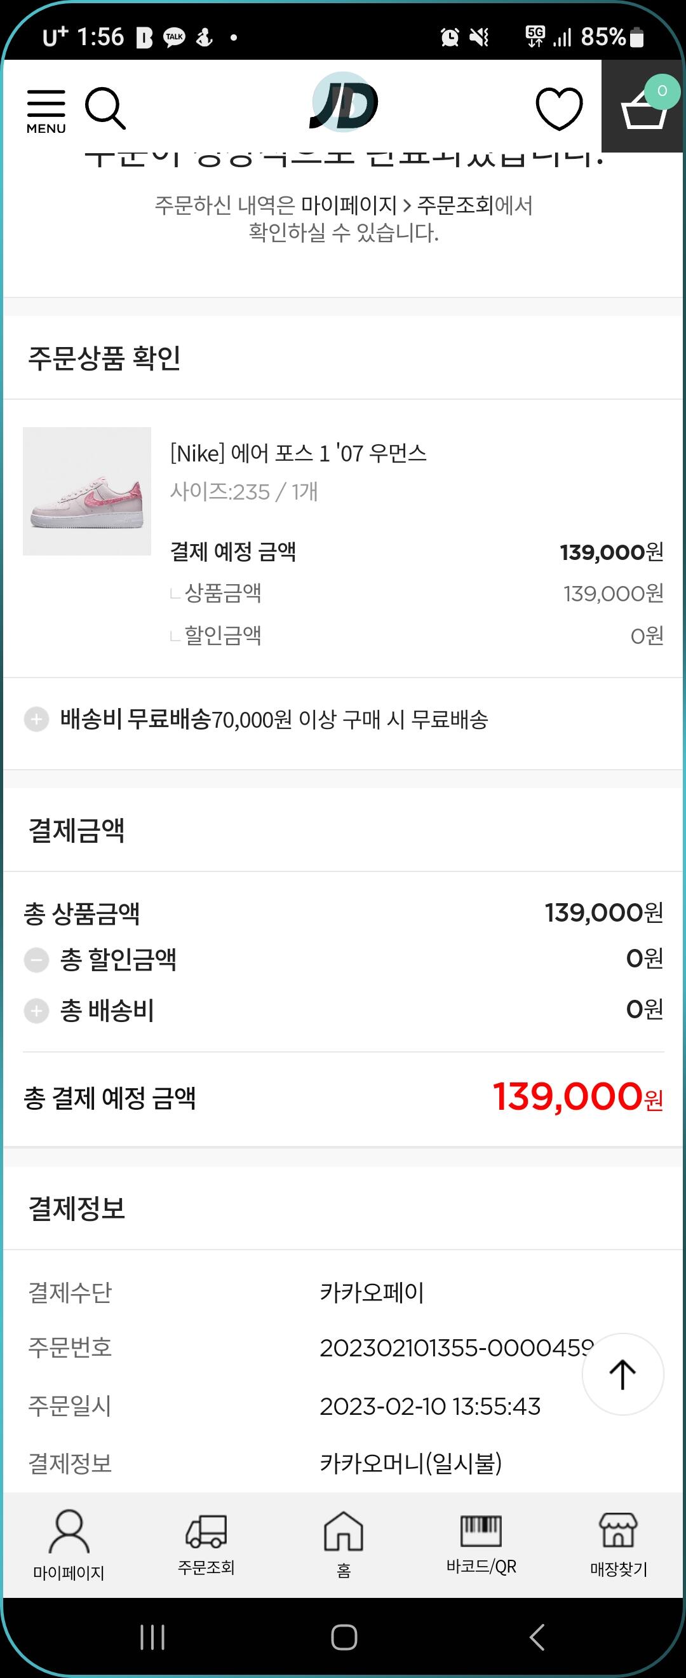Open the shopping basket icon

click(x=643, y=106)
